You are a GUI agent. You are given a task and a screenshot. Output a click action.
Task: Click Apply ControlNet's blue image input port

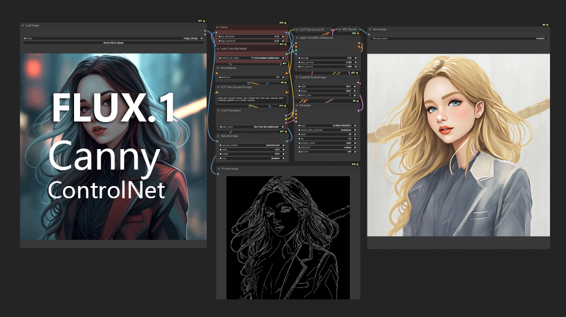point(296,54)
